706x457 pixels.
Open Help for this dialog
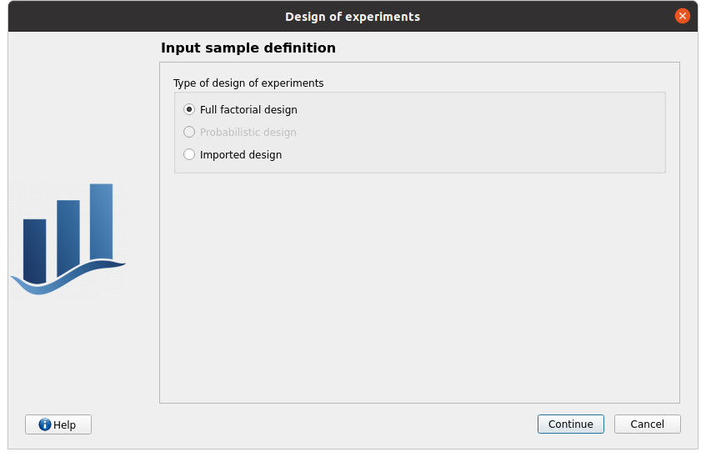[58, 424]
